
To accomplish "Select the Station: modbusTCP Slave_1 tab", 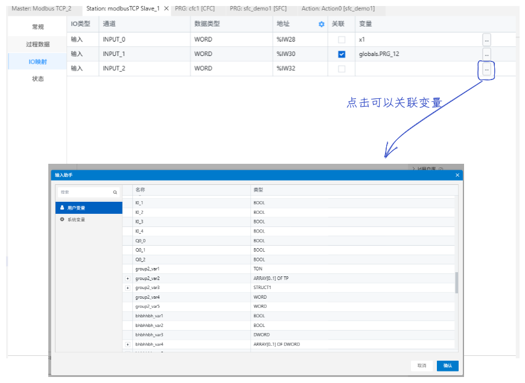I will (123, 8).
